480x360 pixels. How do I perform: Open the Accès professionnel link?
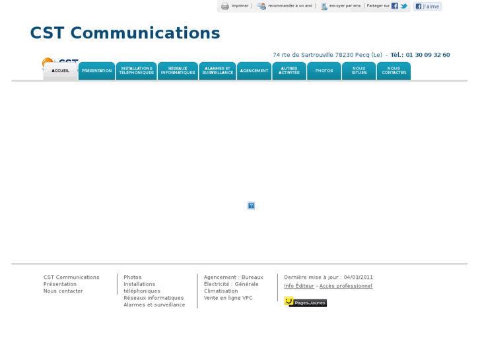[x=346, y=286]
